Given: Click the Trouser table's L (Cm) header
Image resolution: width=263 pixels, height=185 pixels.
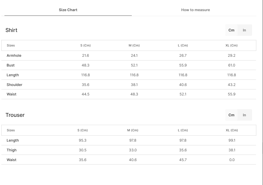Looking at the screenshot, I should [x=183, y=130].
